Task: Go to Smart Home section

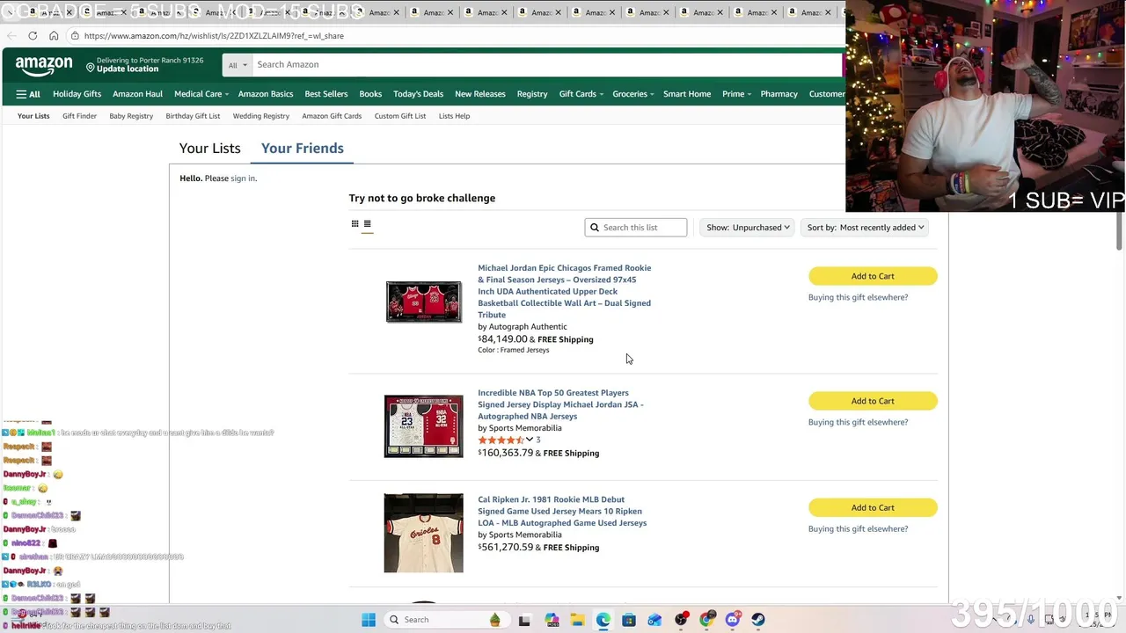Action: [687, 94]
